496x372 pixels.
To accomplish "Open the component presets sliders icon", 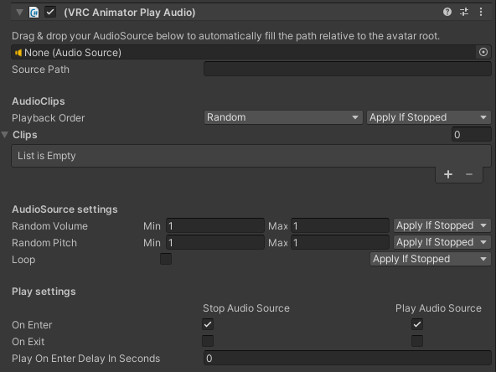I will [464, 12].
